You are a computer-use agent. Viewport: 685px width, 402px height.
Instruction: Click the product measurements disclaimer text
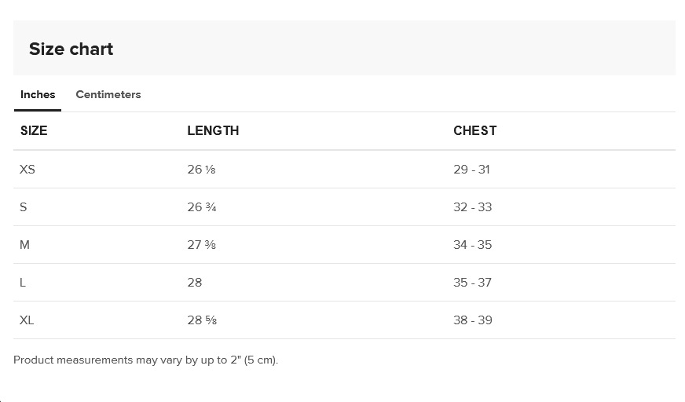coord(146,360)
